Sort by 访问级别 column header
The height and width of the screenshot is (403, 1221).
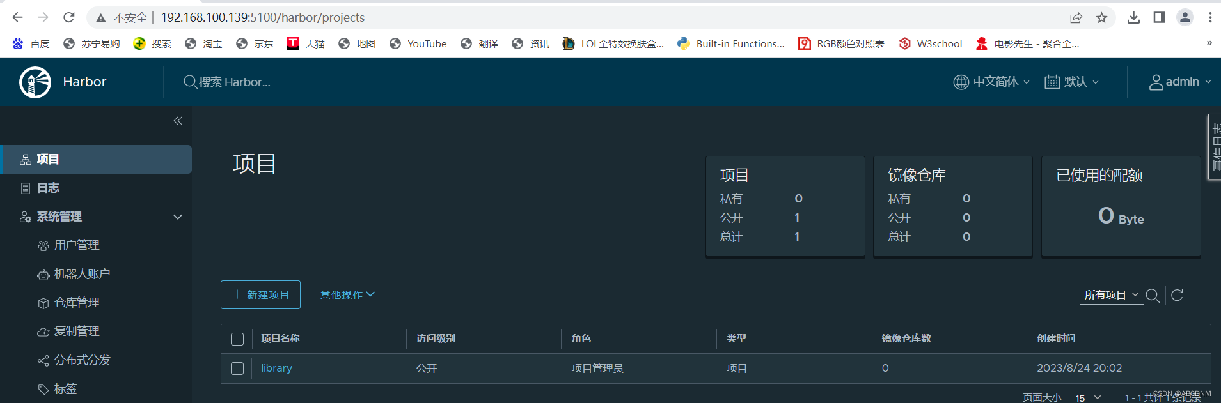coord(436,338)
